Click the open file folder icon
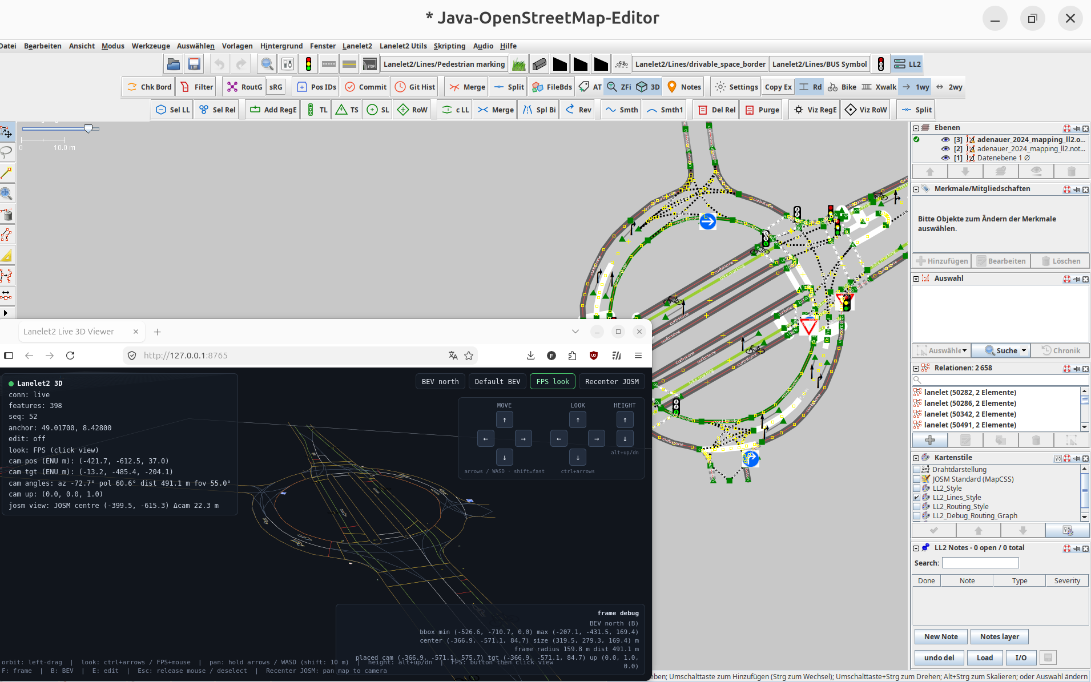This screenshot has height=682, width=1091. [x=174, y=64]
